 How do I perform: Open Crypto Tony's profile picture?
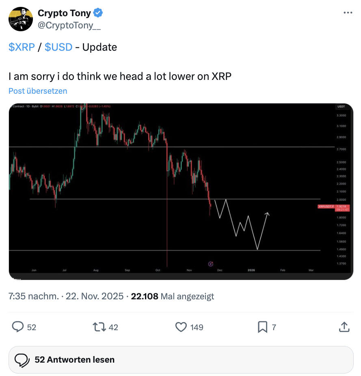pos(21,19)
